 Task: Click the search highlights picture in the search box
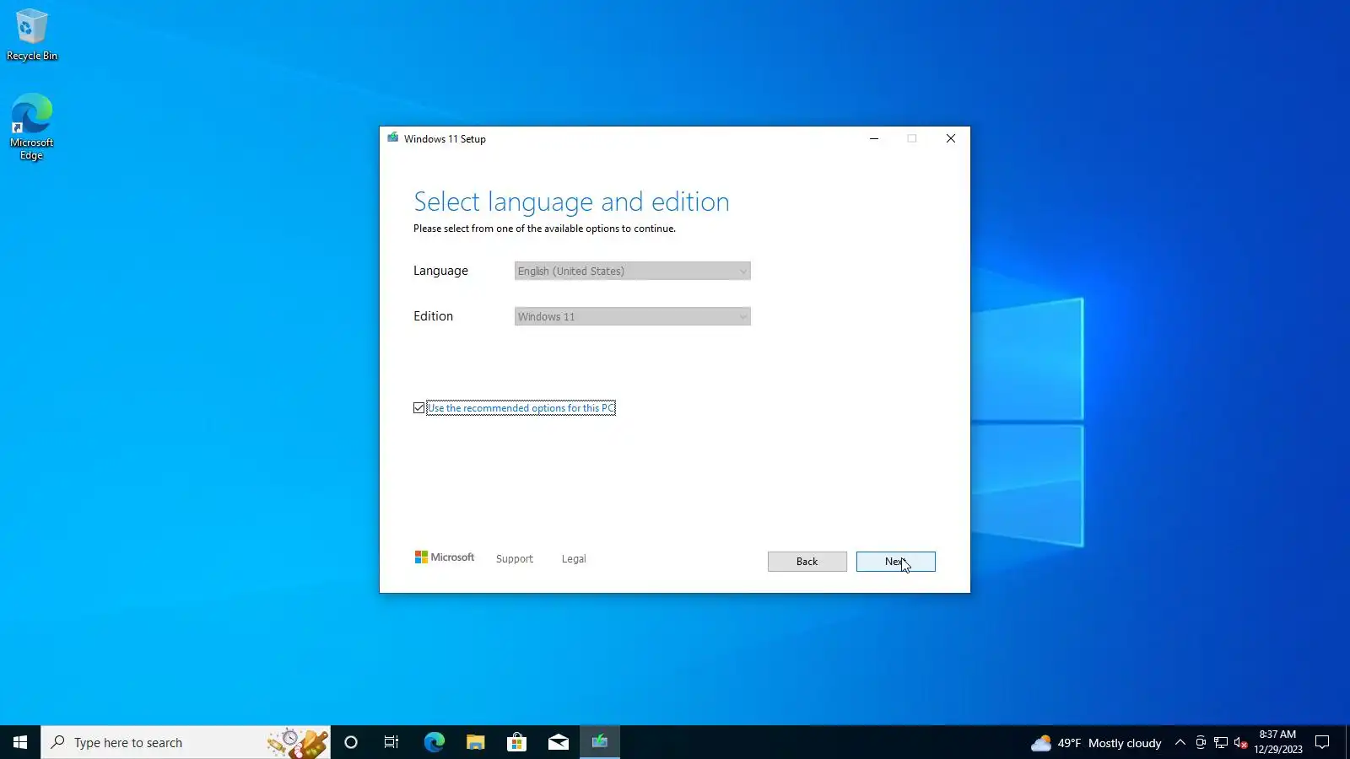297,743
